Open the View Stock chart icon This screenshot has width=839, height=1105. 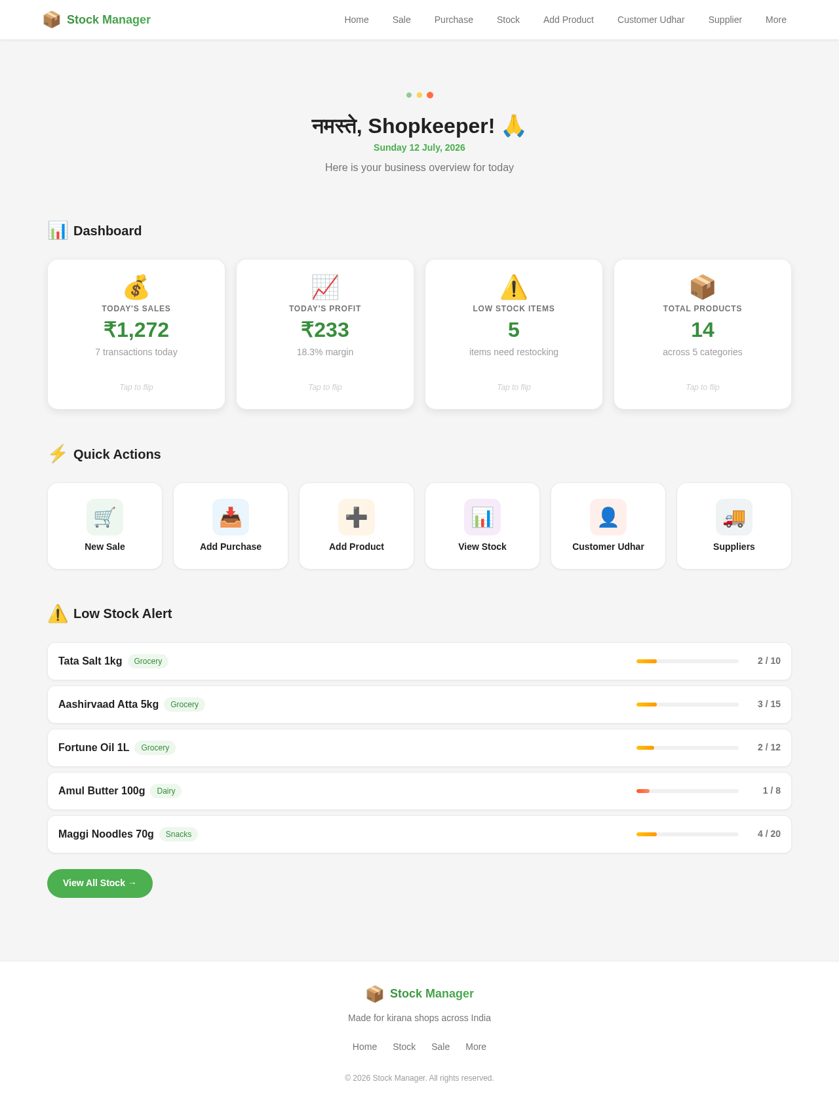(x=482, y=517)
